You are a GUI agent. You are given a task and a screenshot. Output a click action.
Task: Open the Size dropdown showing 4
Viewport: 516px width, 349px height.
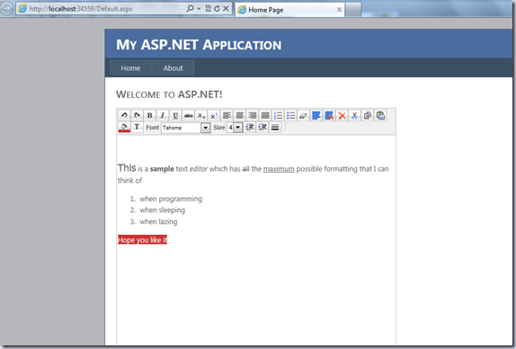point(235,128)
